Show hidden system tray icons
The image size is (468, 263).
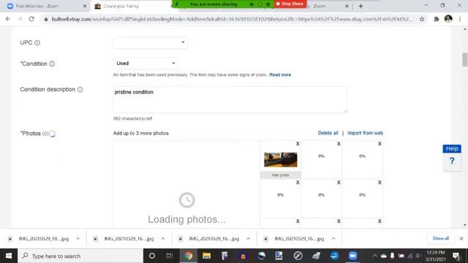(374, 256)
